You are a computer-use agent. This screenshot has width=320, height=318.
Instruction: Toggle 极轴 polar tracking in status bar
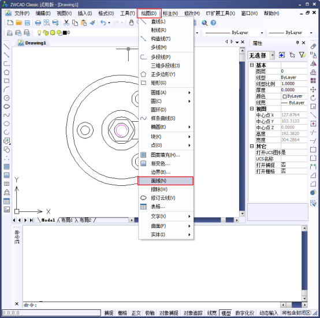pyautogui.click(x=150, y=313)
